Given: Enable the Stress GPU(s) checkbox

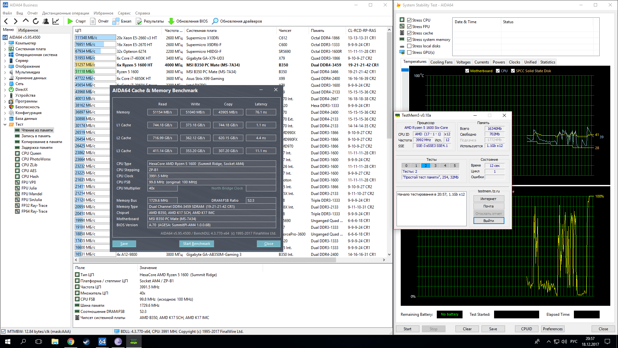Looking at the screenshot, I should click(409, 53).
